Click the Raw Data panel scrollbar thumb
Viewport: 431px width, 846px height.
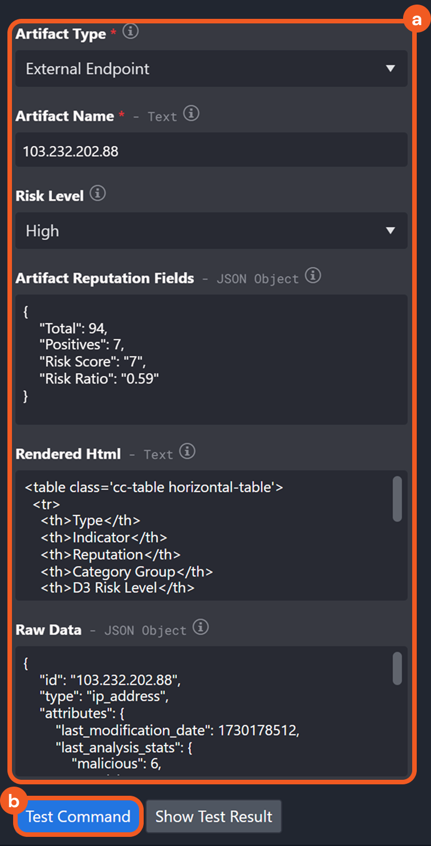pos(397,668)
